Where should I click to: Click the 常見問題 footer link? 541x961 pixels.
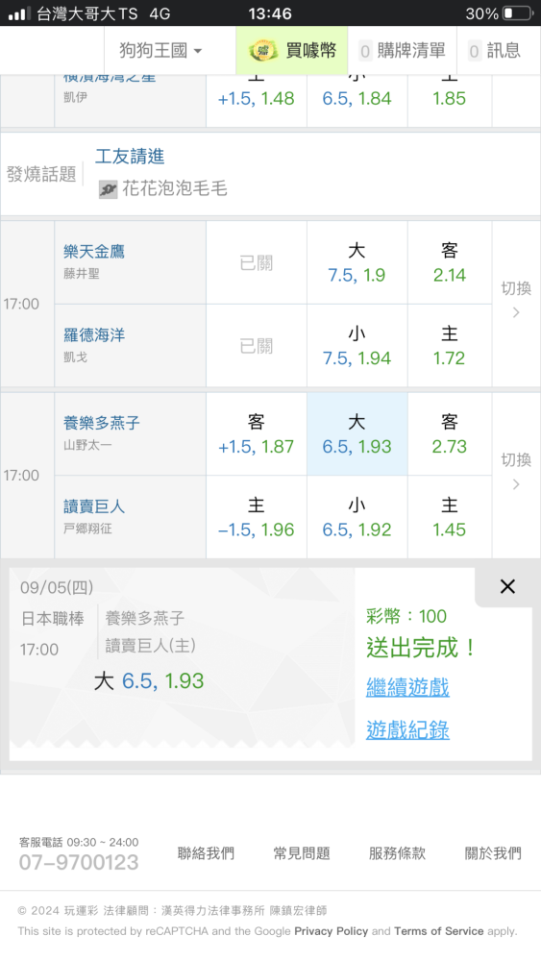coord(302,853)
